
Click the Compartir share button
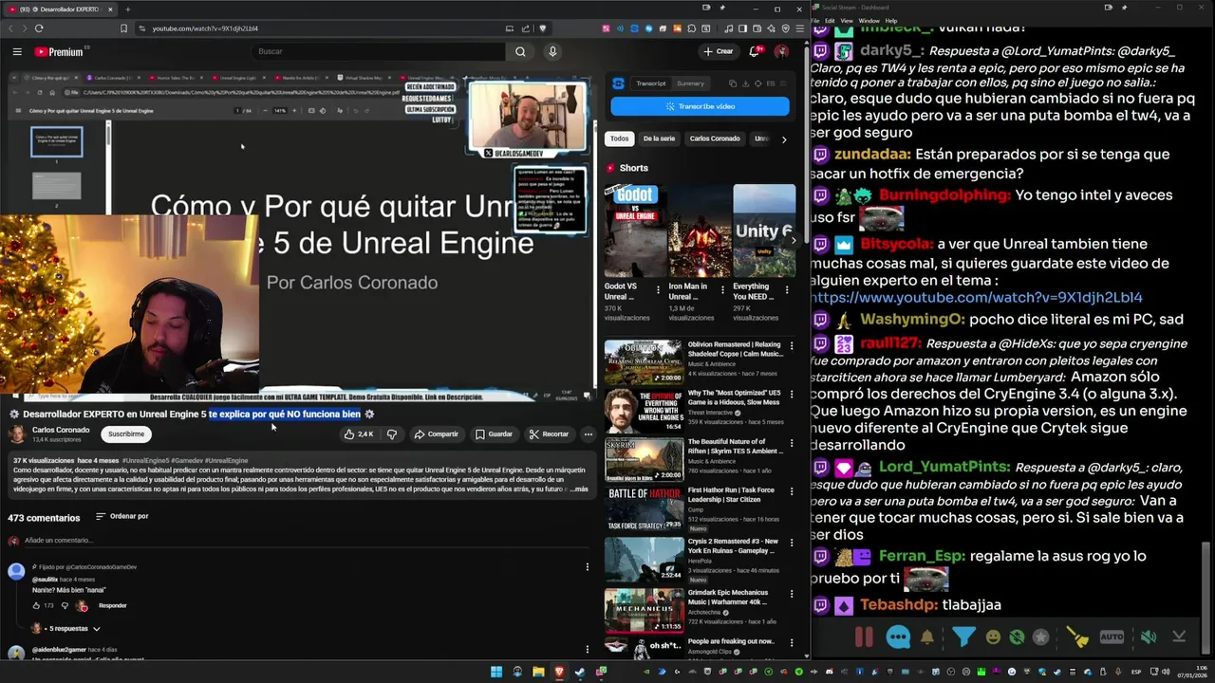click(x=436, y=434)
